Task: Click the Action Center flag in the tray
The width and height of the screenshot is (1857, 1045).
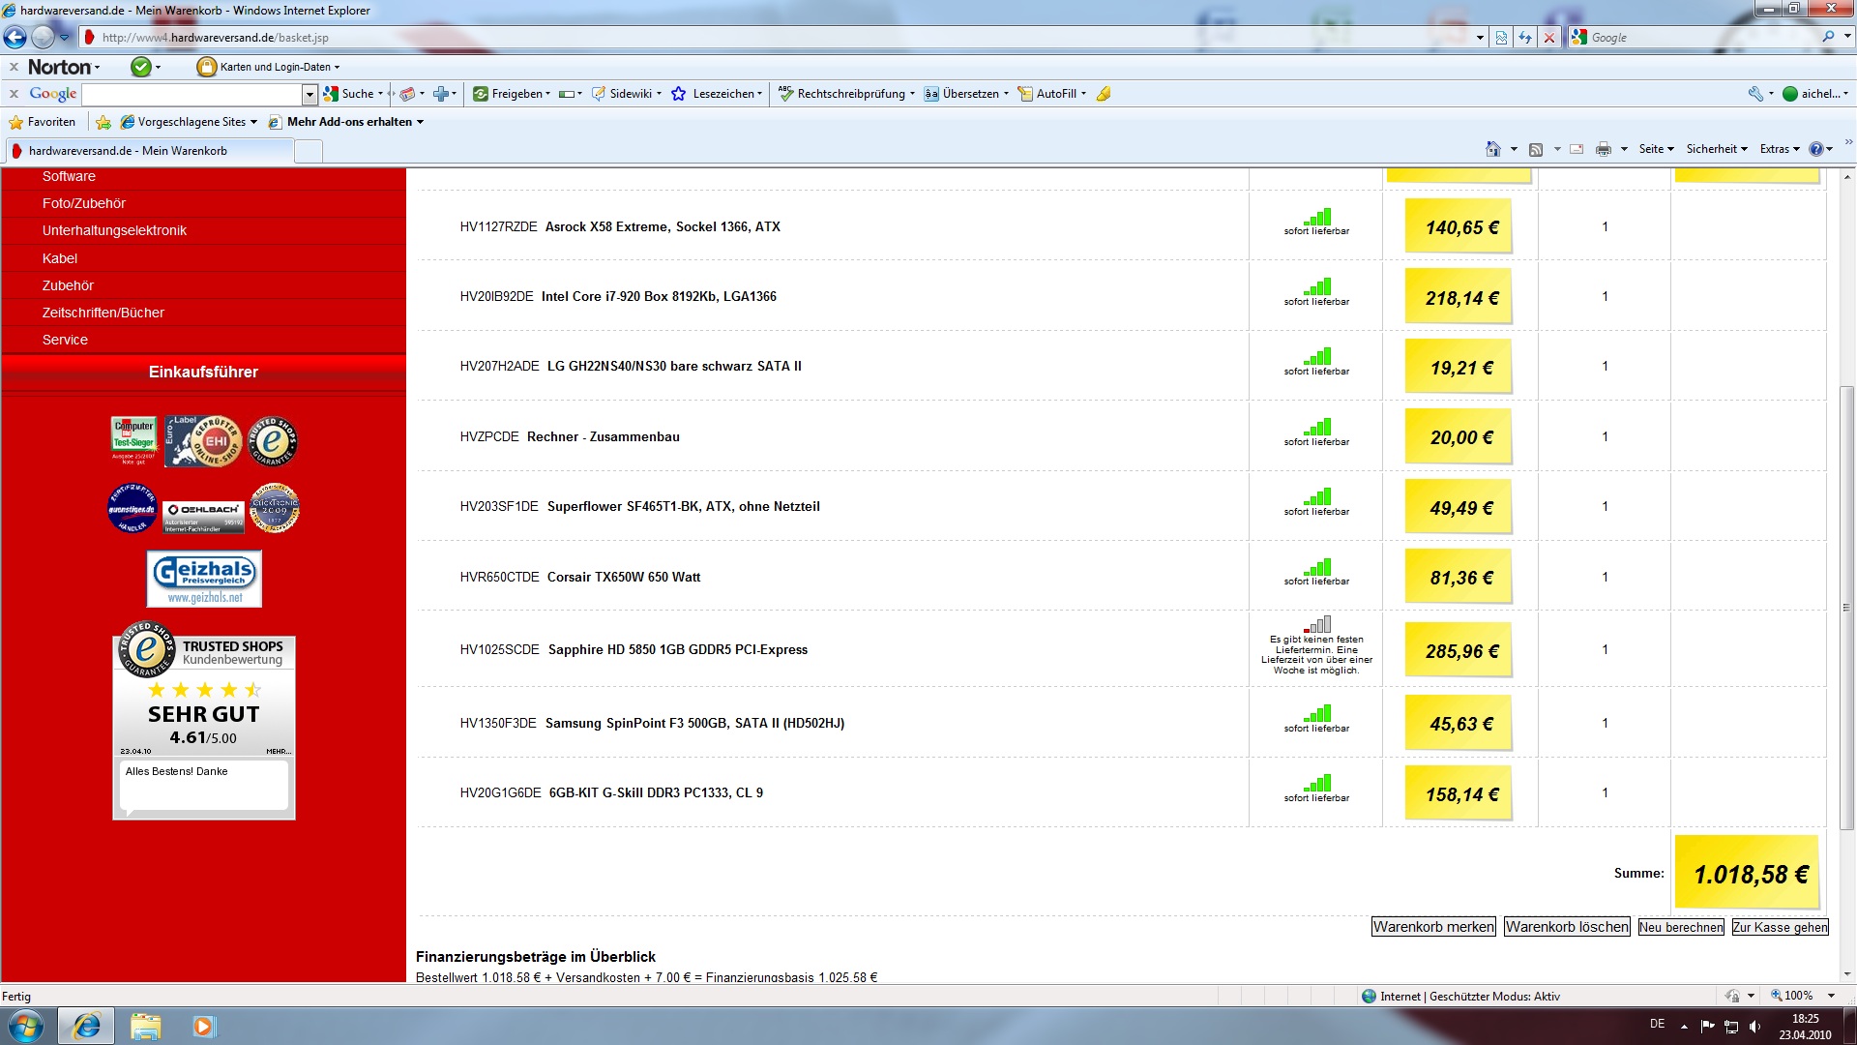Action: point(1707,1027)
